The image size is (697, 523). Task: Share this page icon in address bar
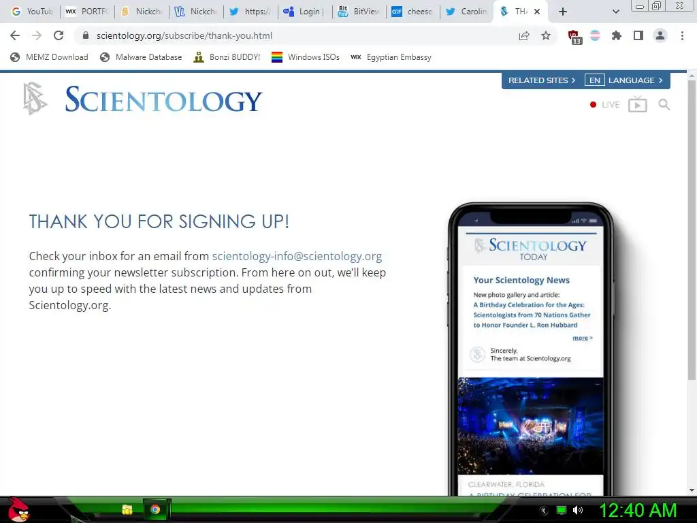coord(524,35)
